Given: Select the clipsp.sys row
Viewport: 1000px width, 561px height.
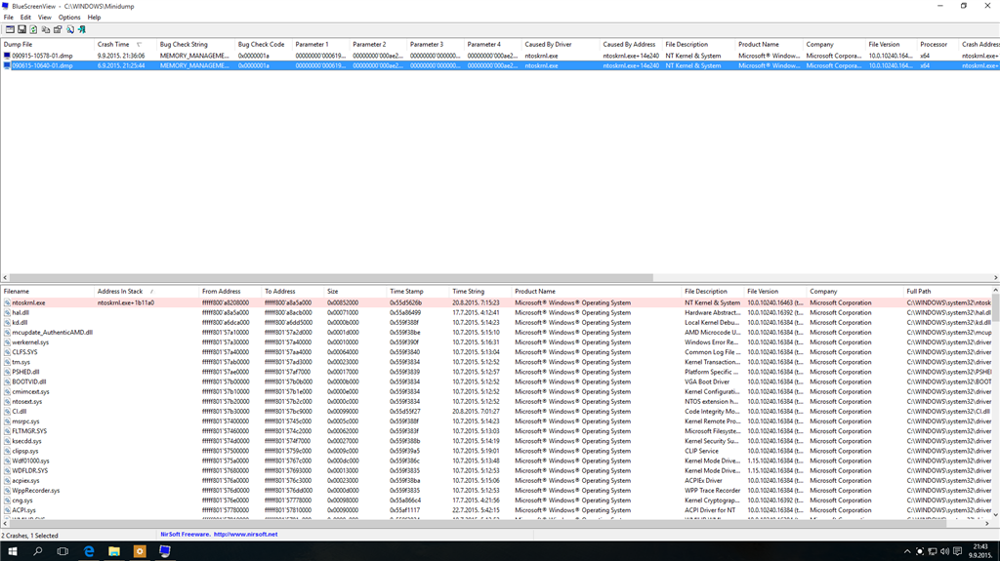Looking at the screenshot, I should 496,451.
